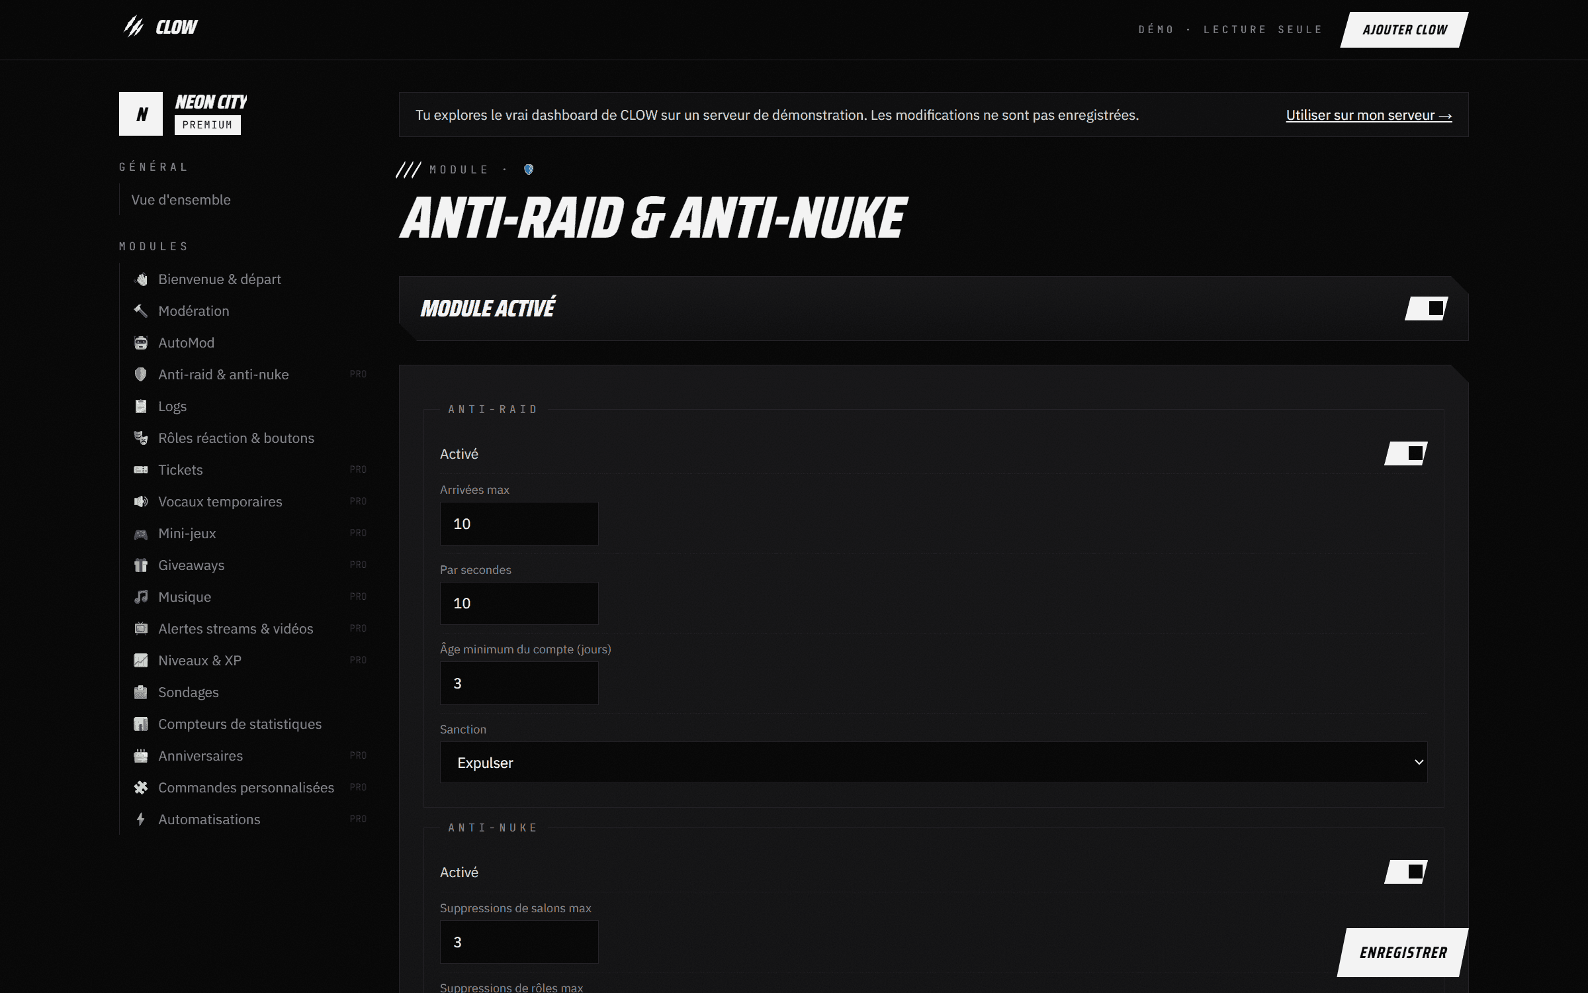Image resolution: width=1588 pixels, height=993 pixels.
Task: Click the ticket icon beside Tickets
Action: 140,470
